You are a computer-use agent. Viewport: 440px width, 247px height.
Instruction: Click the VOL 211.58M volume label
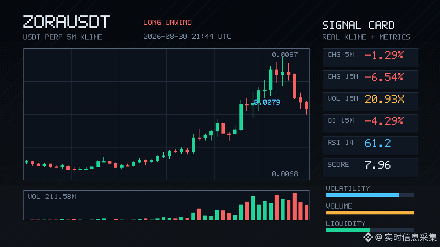(52, 197)
